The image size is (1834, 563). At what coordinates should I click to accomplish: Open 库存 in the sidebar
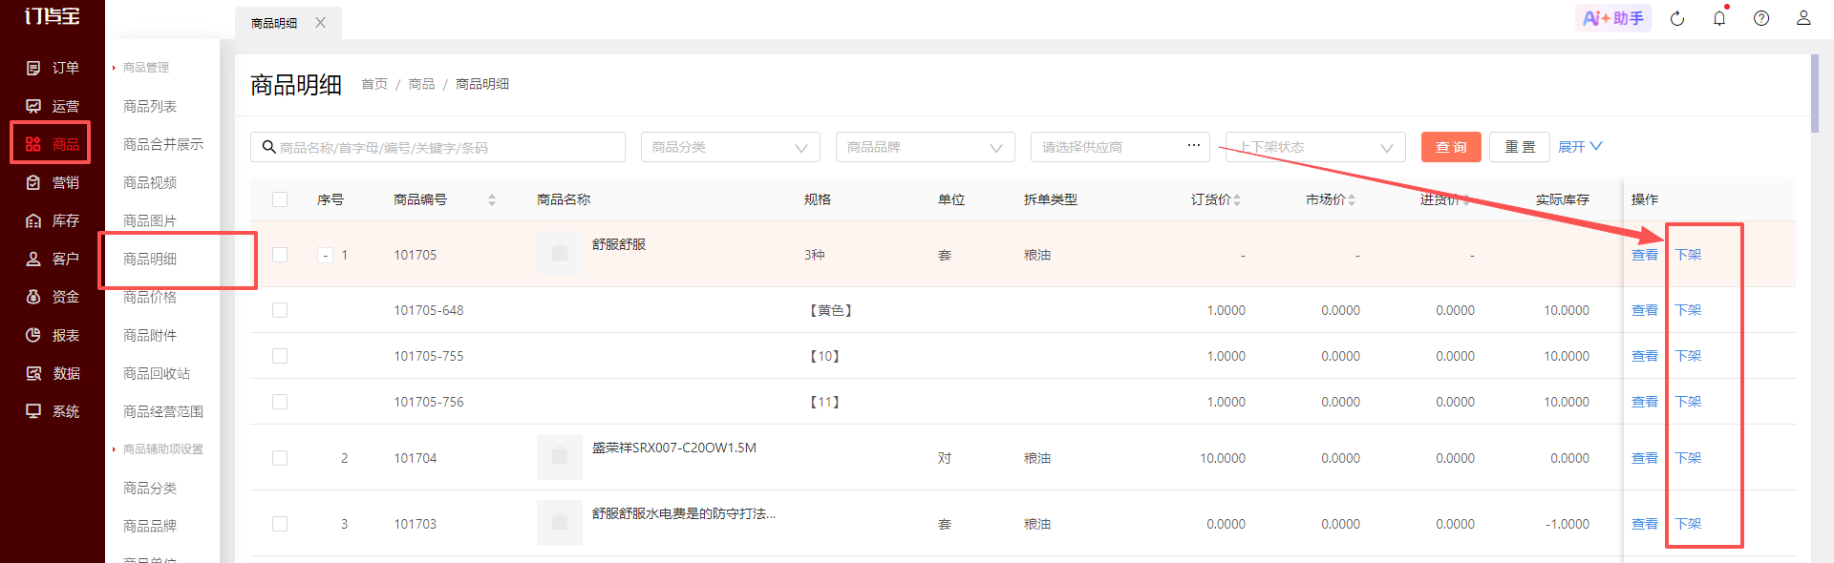tap(53, 220)
